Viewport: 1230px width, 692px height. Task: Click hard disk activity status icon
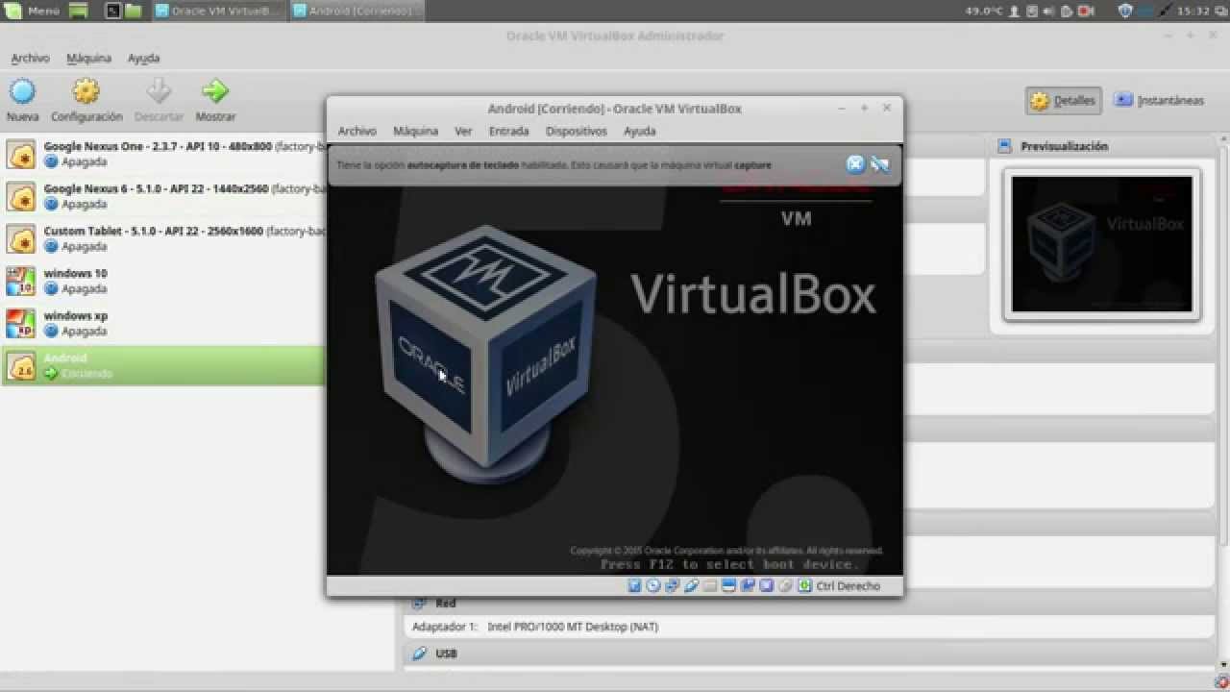point(634,585)
